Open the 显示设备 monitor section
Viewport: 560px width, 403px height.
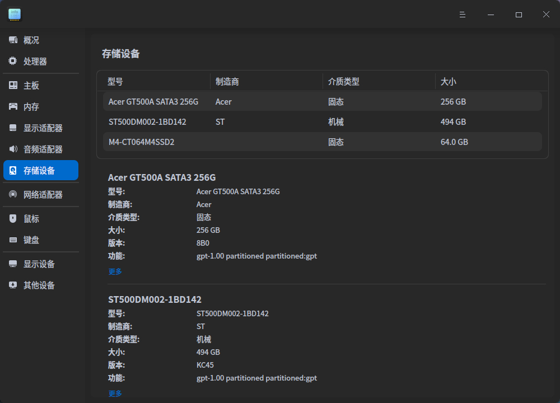point(39,264)
